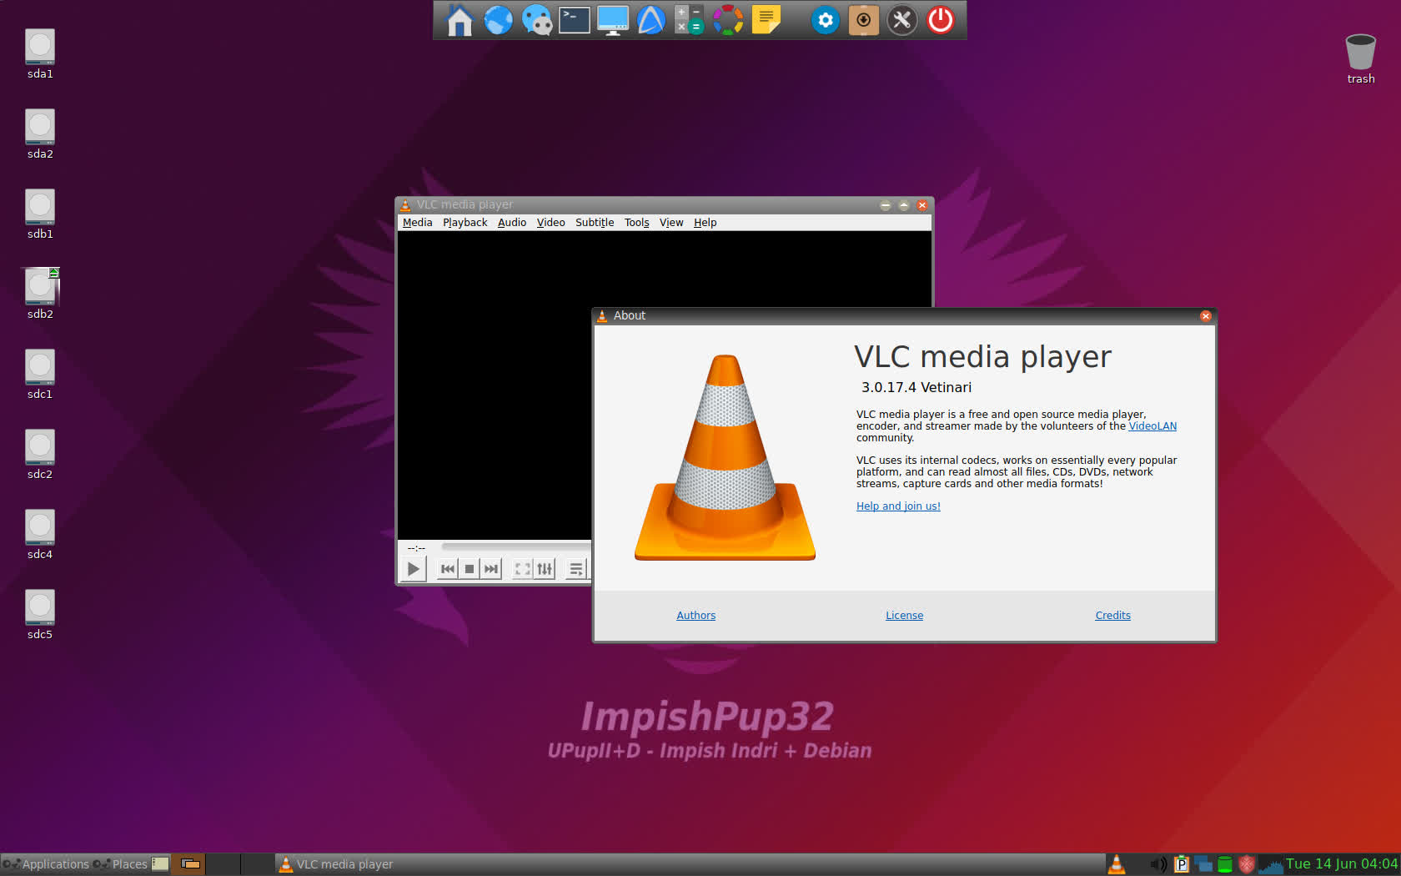This screenshot has height=876, width=1401.
Task: Open the Playback menu
Action: coord(465,223)
